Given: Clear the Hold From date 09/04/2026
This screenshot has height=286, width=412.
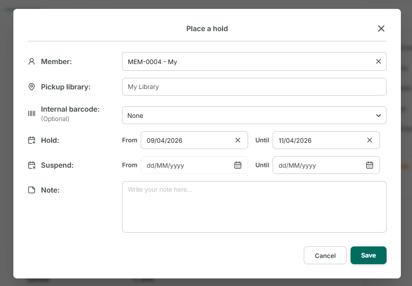Looking at the screenshot, I should 238,141.
